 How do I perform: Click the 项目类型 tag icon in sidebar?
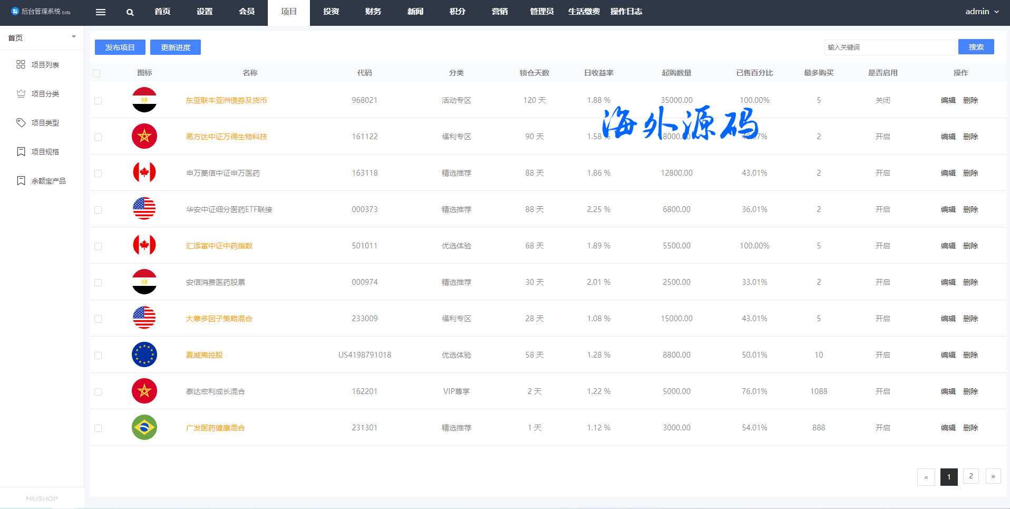coord(21,122)
